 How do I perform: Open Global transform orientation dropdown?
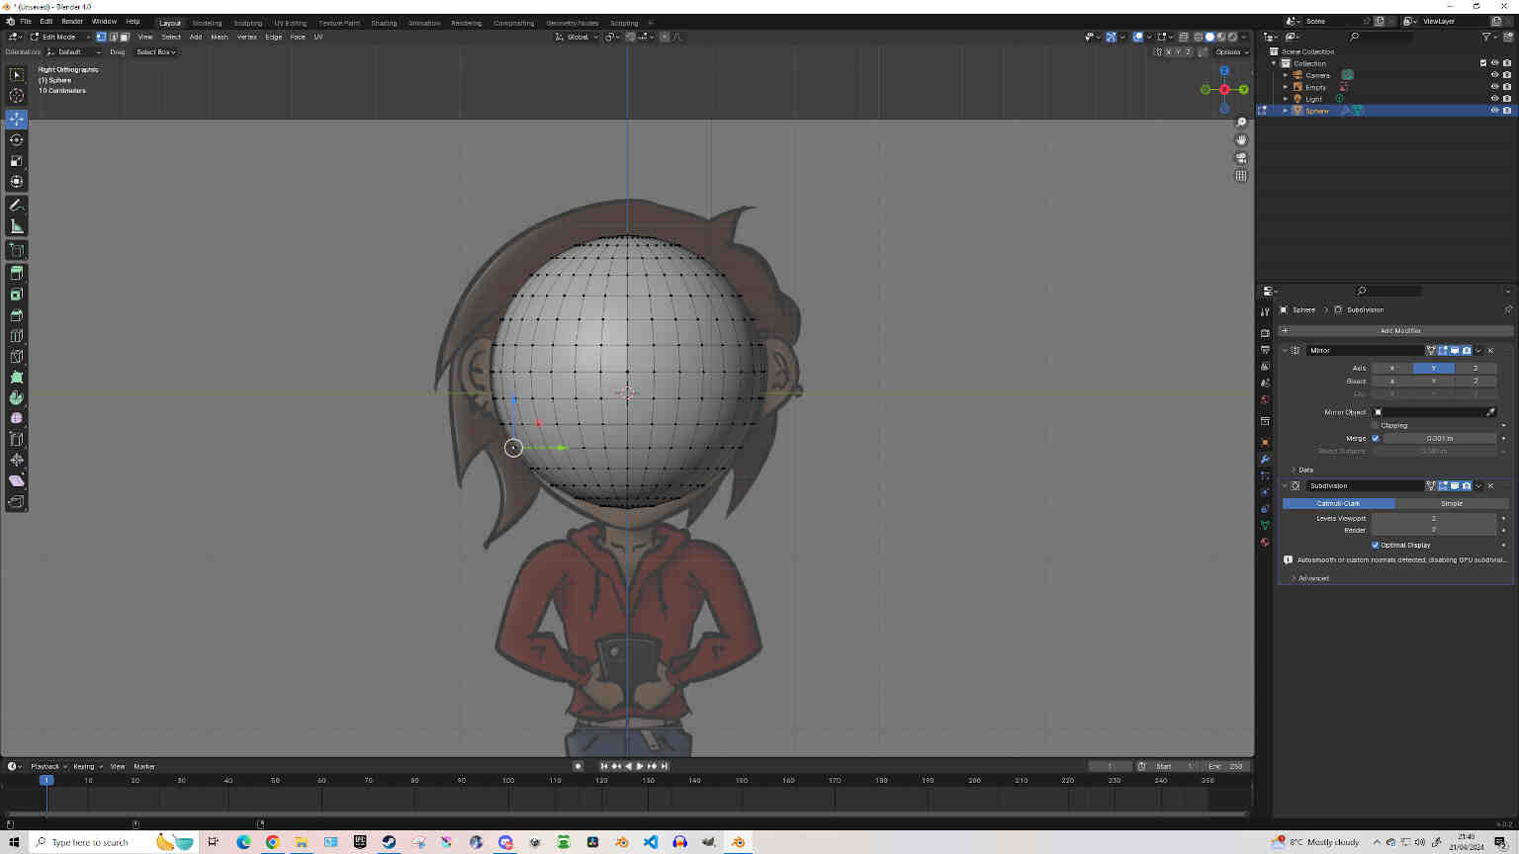pyautogui.click(x=577, y=37)
